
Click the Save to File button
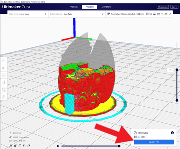coord(154,142)
